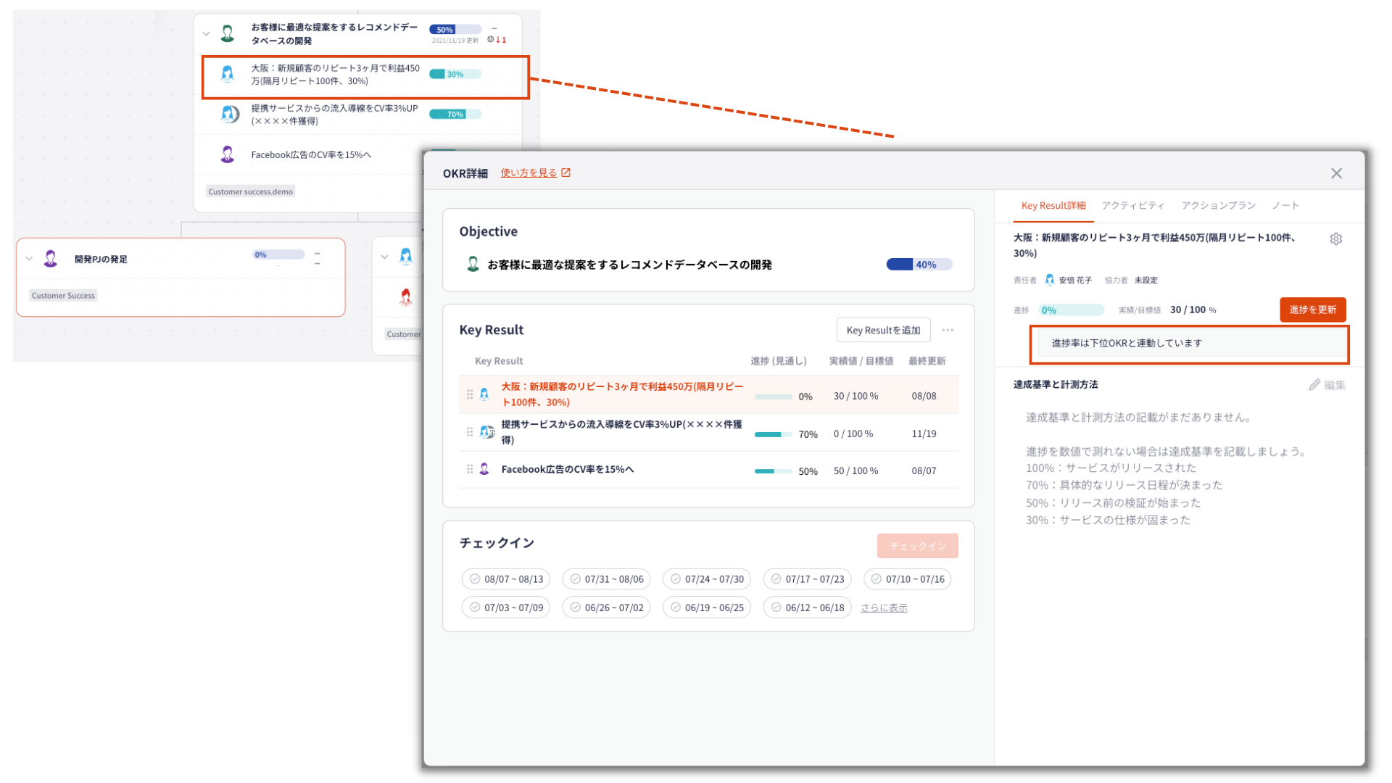Image resolution: width=1392 pixels, height=783 pixels.
Task: Click the Objective 40% progress bar
Action: (919, 265)
